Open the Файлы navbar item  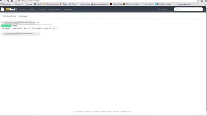(x=32, y=9)
